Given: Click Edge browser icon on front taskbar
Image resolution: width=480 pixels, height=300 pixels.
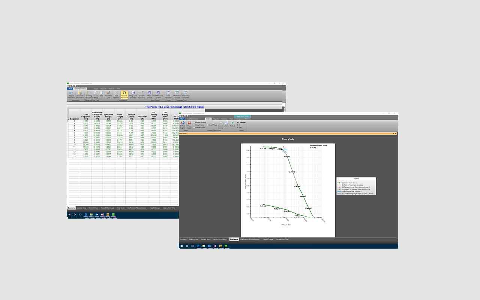Looking at the screenshot, I should click(x=198, y=246).
